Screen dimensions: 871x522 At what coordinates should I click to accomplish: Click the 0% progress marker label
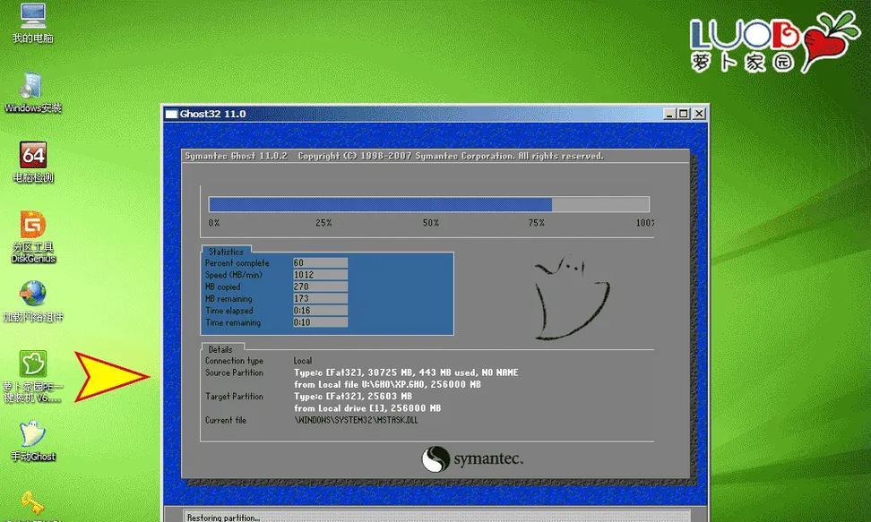coord(214,223)
